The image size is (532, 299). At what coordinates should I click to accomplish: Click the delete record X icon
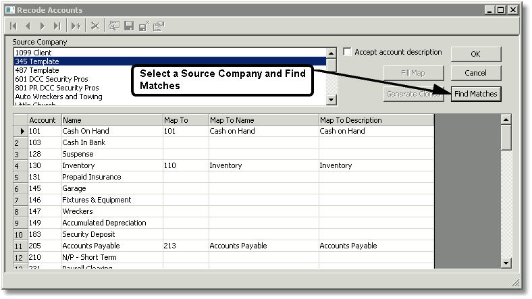click(x=95, y=26)
